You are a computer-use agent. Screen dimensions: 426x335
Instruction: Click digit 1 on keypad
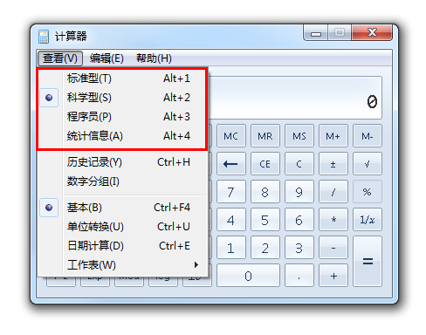pos(231,248)
